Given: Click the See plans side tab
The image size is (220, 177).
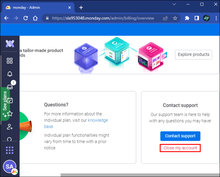Looking at the screenshot, I should click(x=5, y=104).
